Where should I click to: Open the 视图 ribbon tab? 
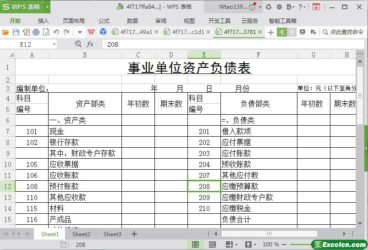pyautogui.click(x=189, y=21)
